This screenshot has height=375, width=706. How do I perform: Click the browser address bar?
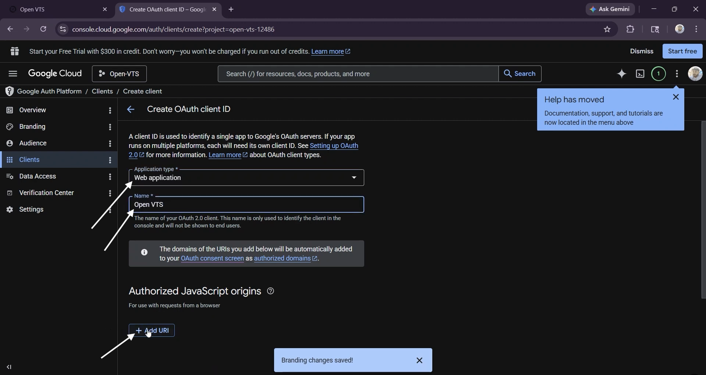(x=331, y=29)
